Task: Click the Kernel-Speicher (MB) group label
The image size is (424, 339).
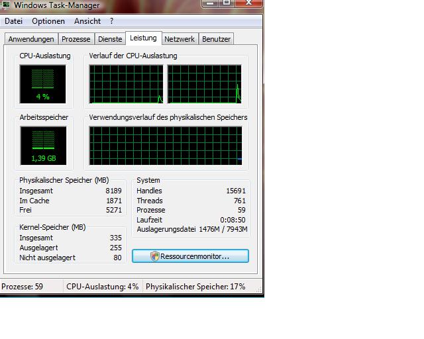Action: point(52,227)
